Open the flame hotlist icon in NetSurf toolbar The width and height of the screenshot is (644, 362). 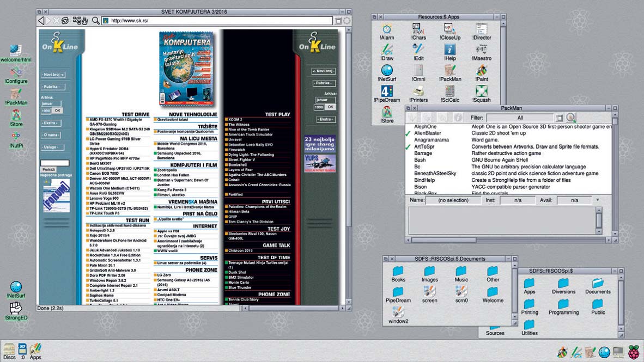[x=84, y=21]
